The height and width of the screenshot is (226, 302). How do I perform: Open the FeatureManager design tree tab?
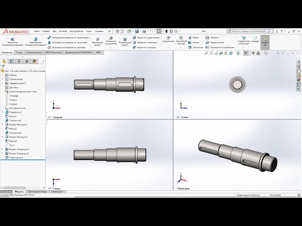(4, 62)
